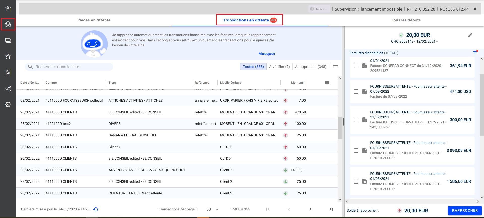
Task: Select the À vérifier (7) filter
Action: pos(280,67)
